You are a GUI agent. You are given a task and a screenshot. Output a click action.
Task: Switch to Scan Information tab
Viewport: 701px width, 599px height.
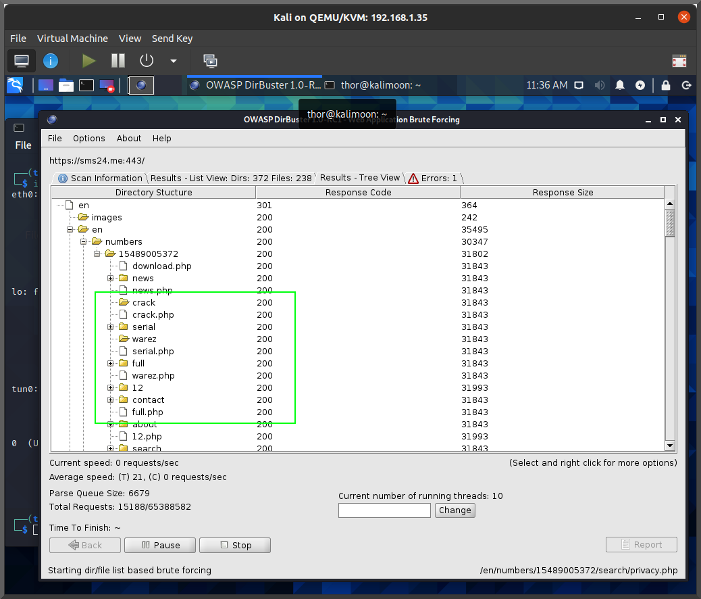[x=101, y=178]
